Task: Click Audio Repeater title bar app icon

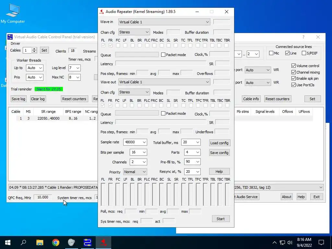Action: click(101, 12)
